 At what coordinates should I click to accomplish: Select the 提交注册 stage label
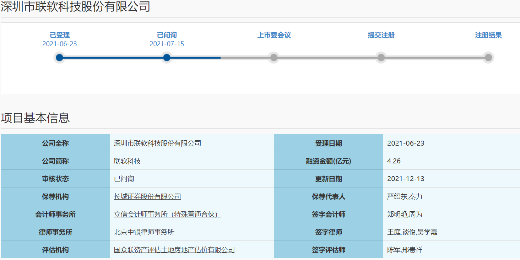381,35
